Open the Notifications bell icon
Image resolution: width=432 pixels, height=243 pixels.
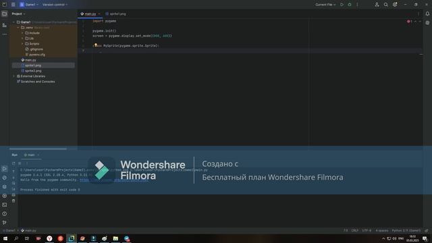coord(427,13)
